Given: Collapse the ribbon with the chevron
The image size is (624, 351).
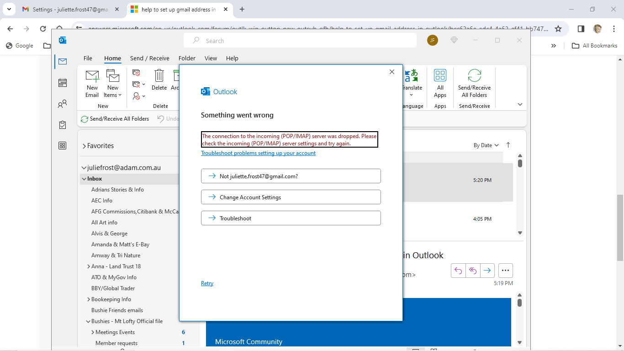Looking at the screenshot, I should pos(520,104).
